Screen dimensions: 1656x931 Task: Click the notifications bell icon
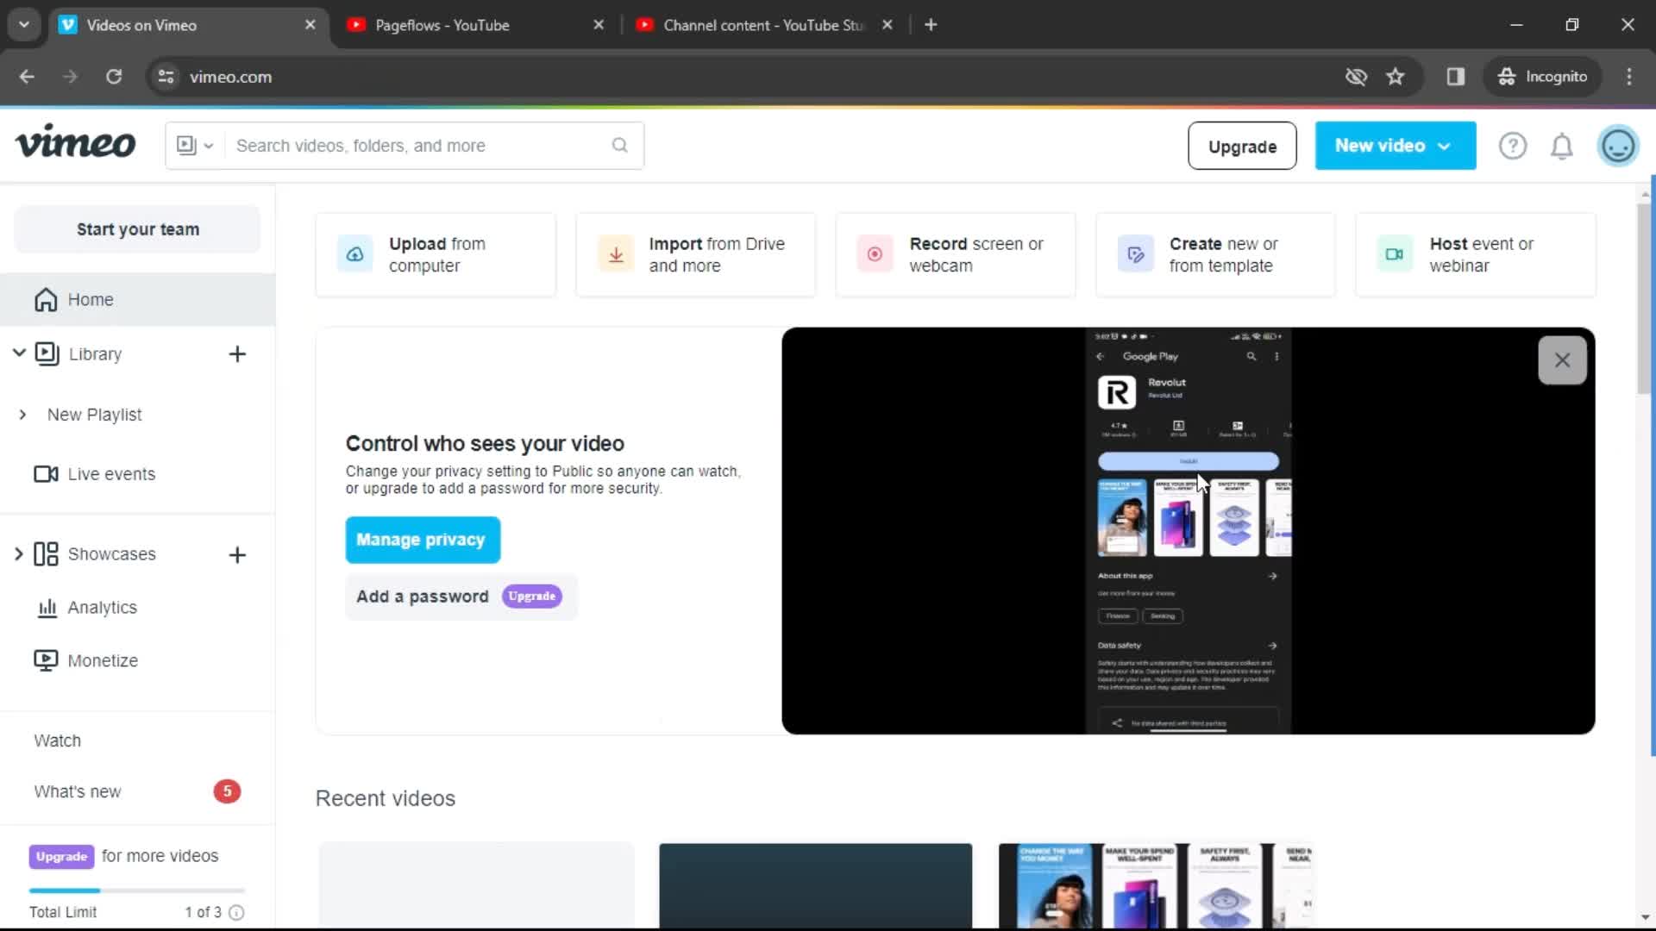[1563, 146]
